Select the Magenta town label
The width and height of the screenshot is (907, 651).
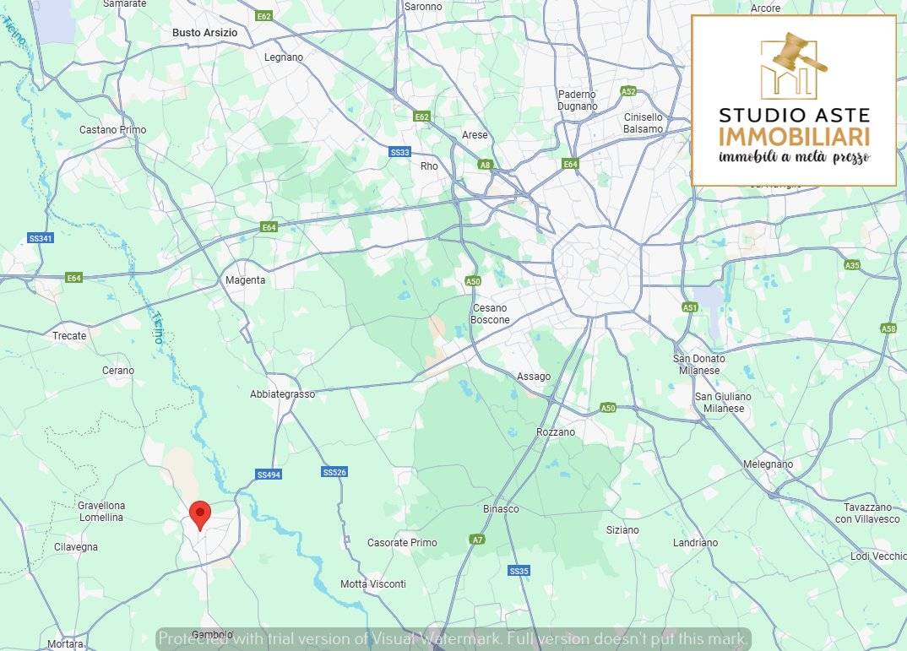245,280
